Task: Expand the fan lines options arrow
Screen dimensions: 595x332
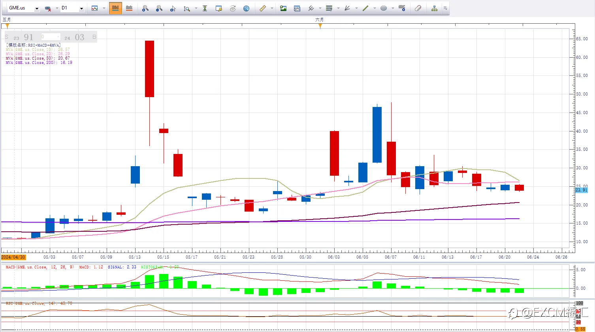Action: pos(356,8)
